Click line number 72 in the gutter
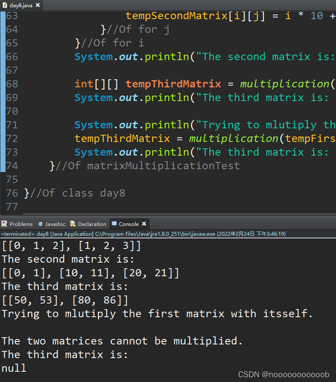 tap(12, 139)
